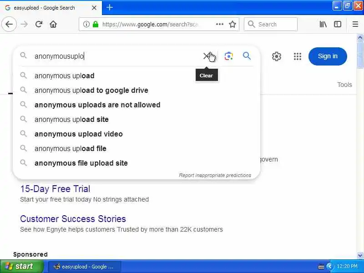The width and height of the screenshot is (364, 273).
Task: Open the Firefox Library icon
Action: (x=323, y=24)
